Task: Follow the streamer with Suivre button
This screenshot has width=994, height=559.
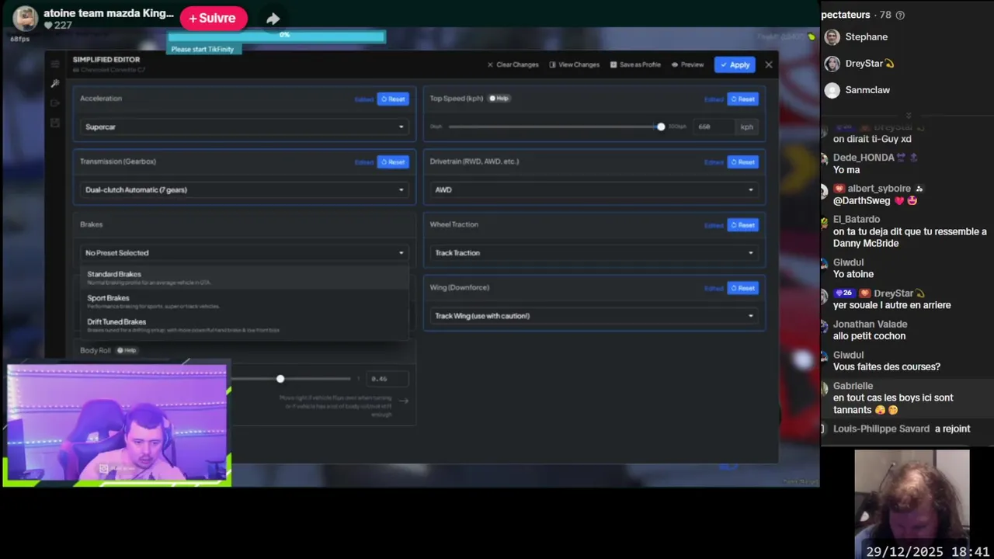Action: click(x=214, y=18)
